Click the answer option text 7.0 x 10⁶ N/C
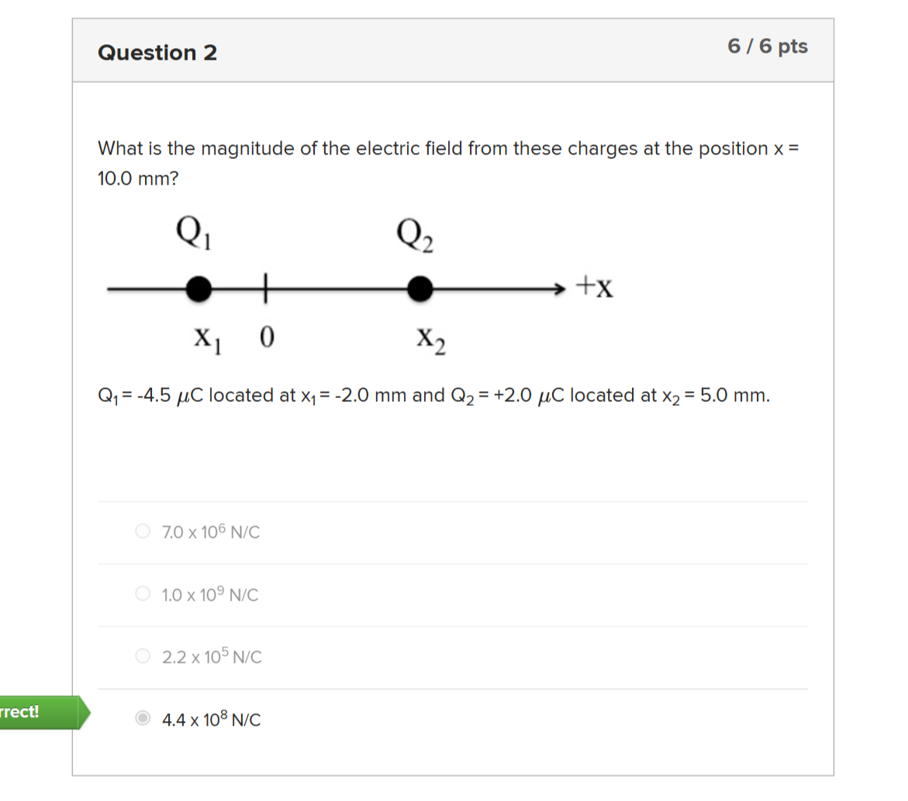Image resolution: width=908 pixels, height=801 pixels. click(210, 532)
